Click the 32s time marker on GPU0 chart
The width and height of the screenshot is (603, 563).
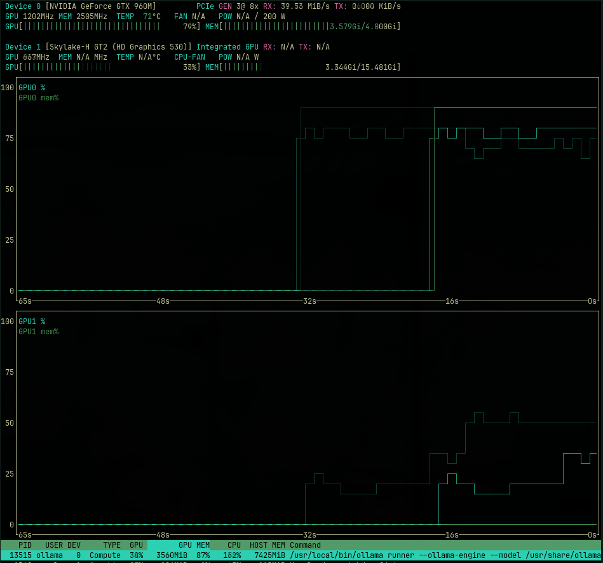click(x=309, y=301)
